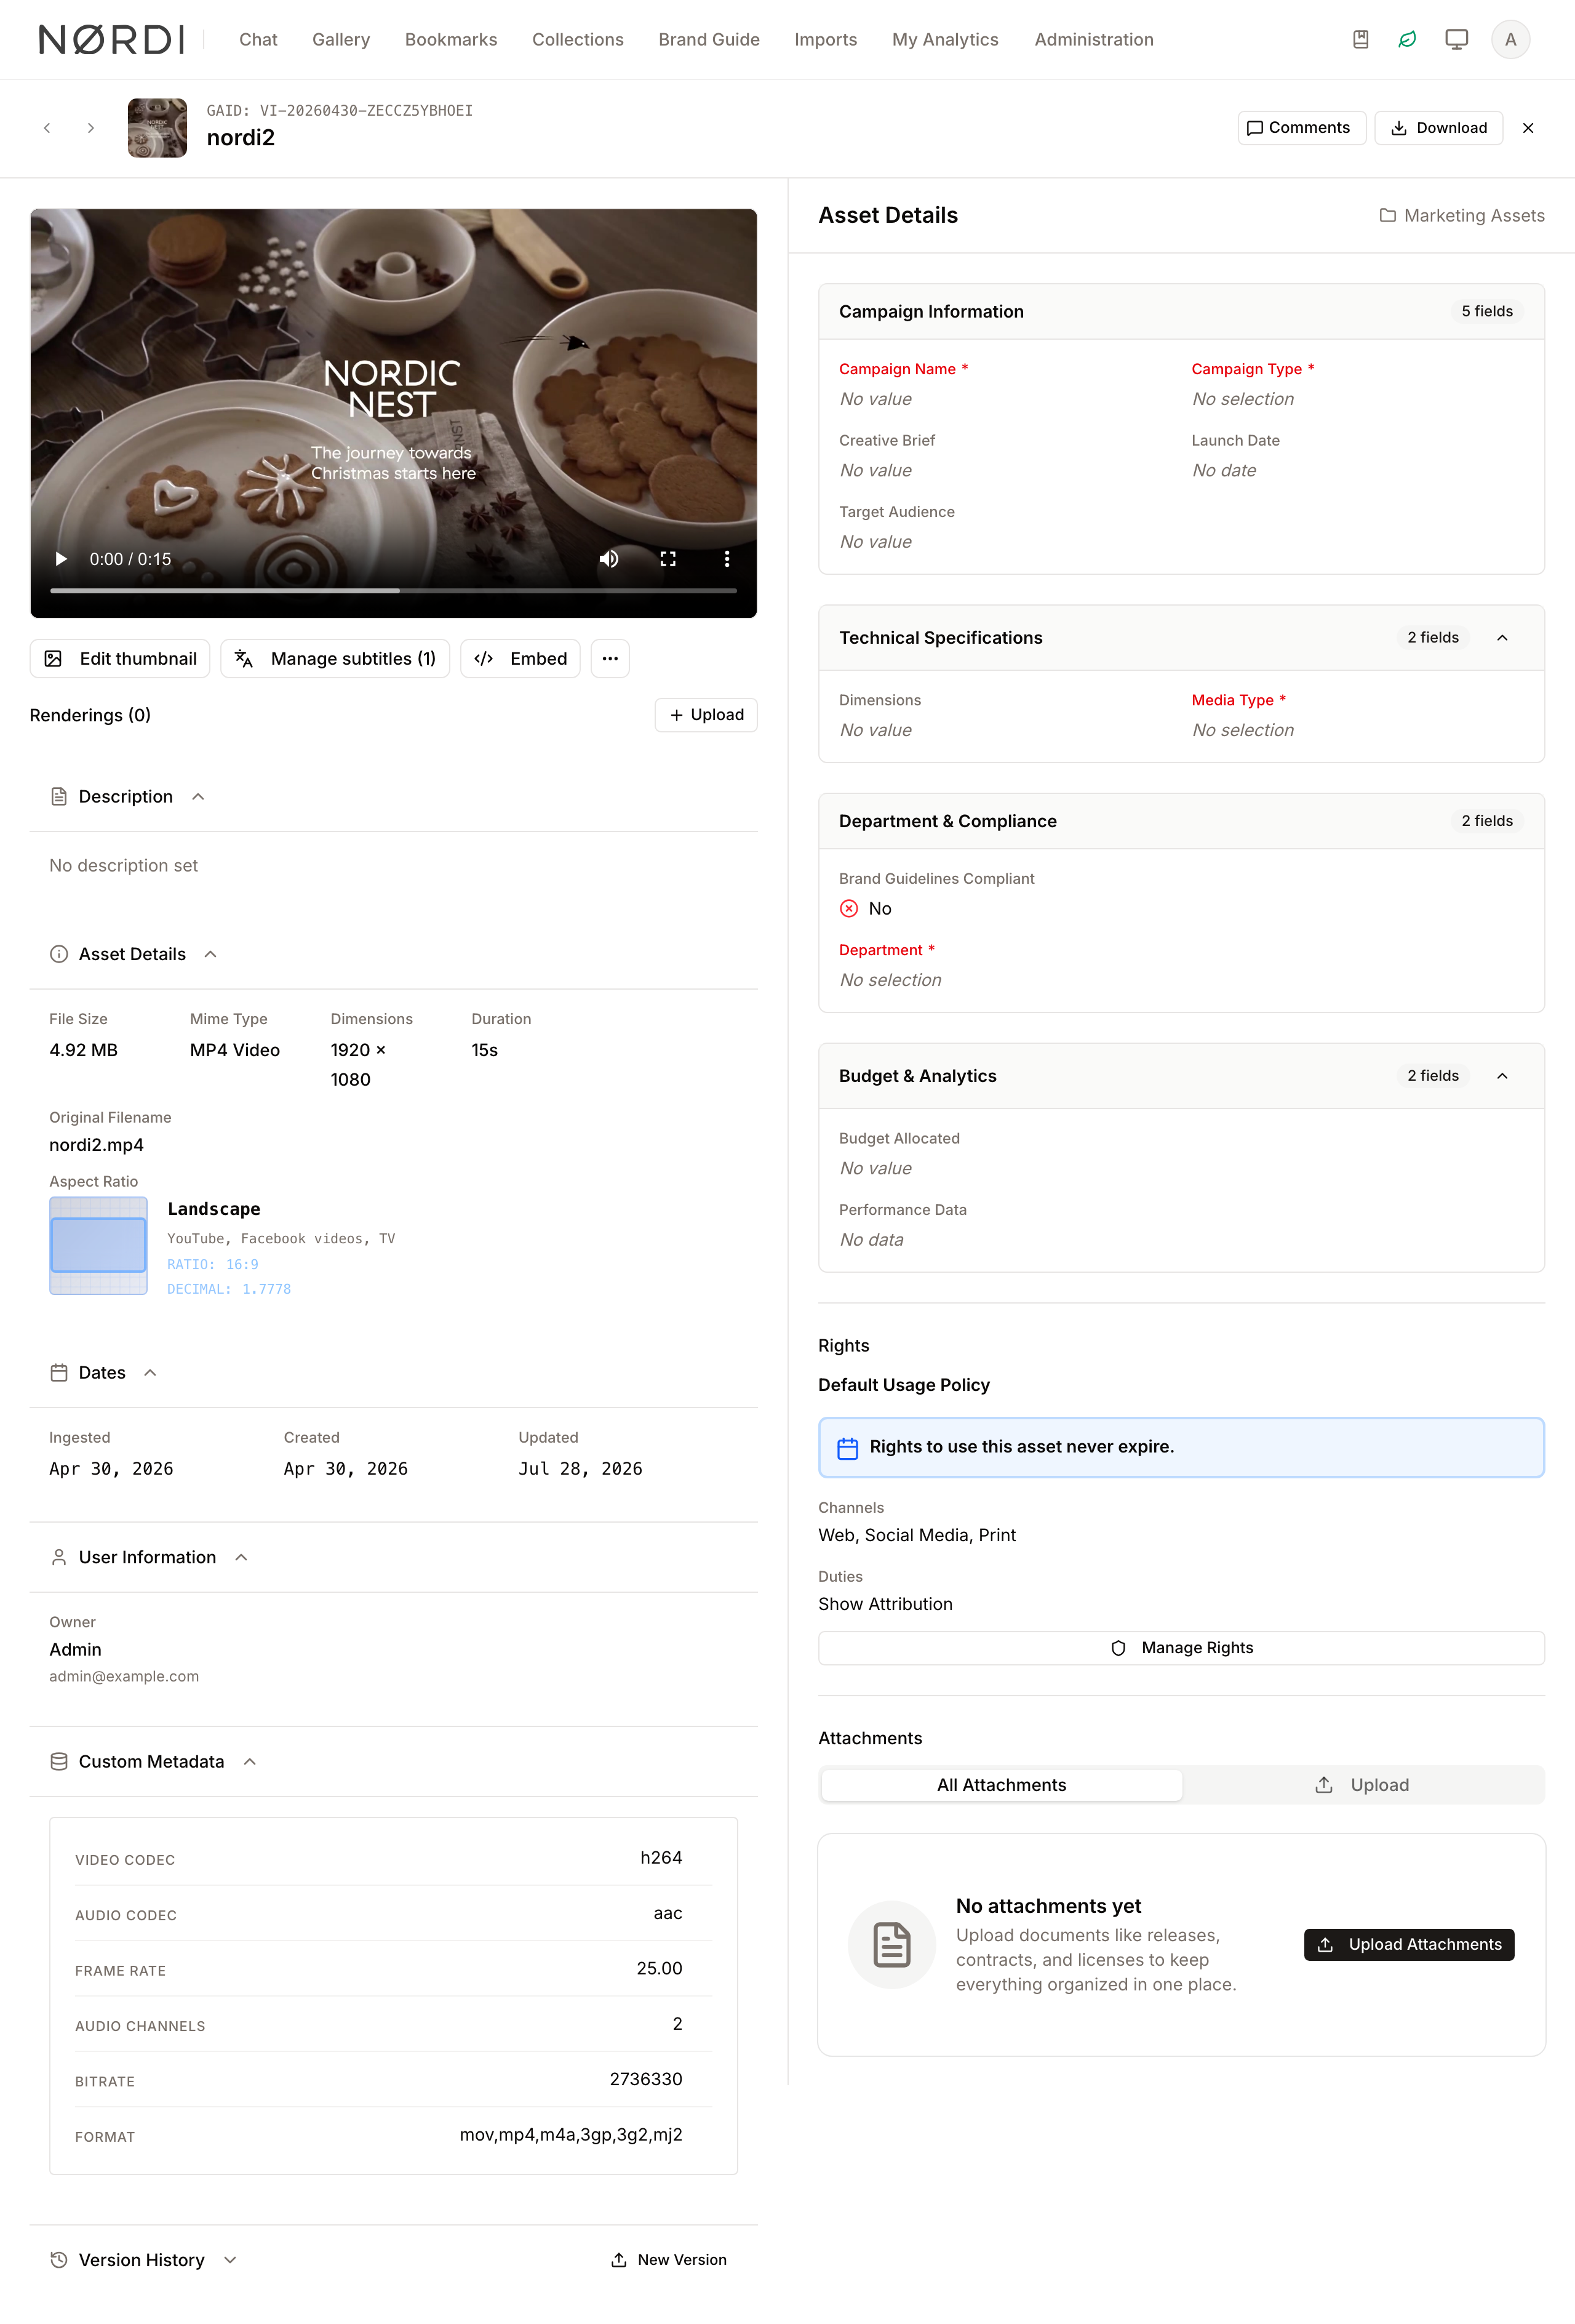Click the Landscape aspect ratio preview
The height and width of the screenshot is (2324, 1575).
click(98, 1246)
